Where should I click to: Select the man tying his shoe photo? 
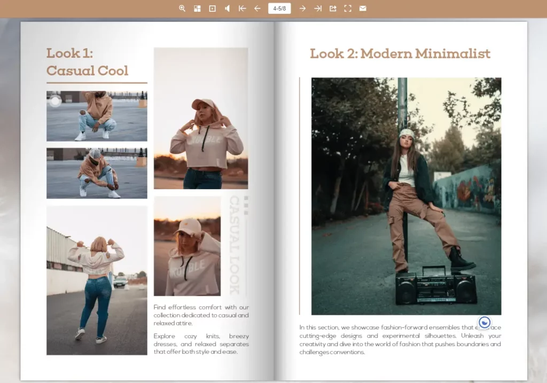97,173
